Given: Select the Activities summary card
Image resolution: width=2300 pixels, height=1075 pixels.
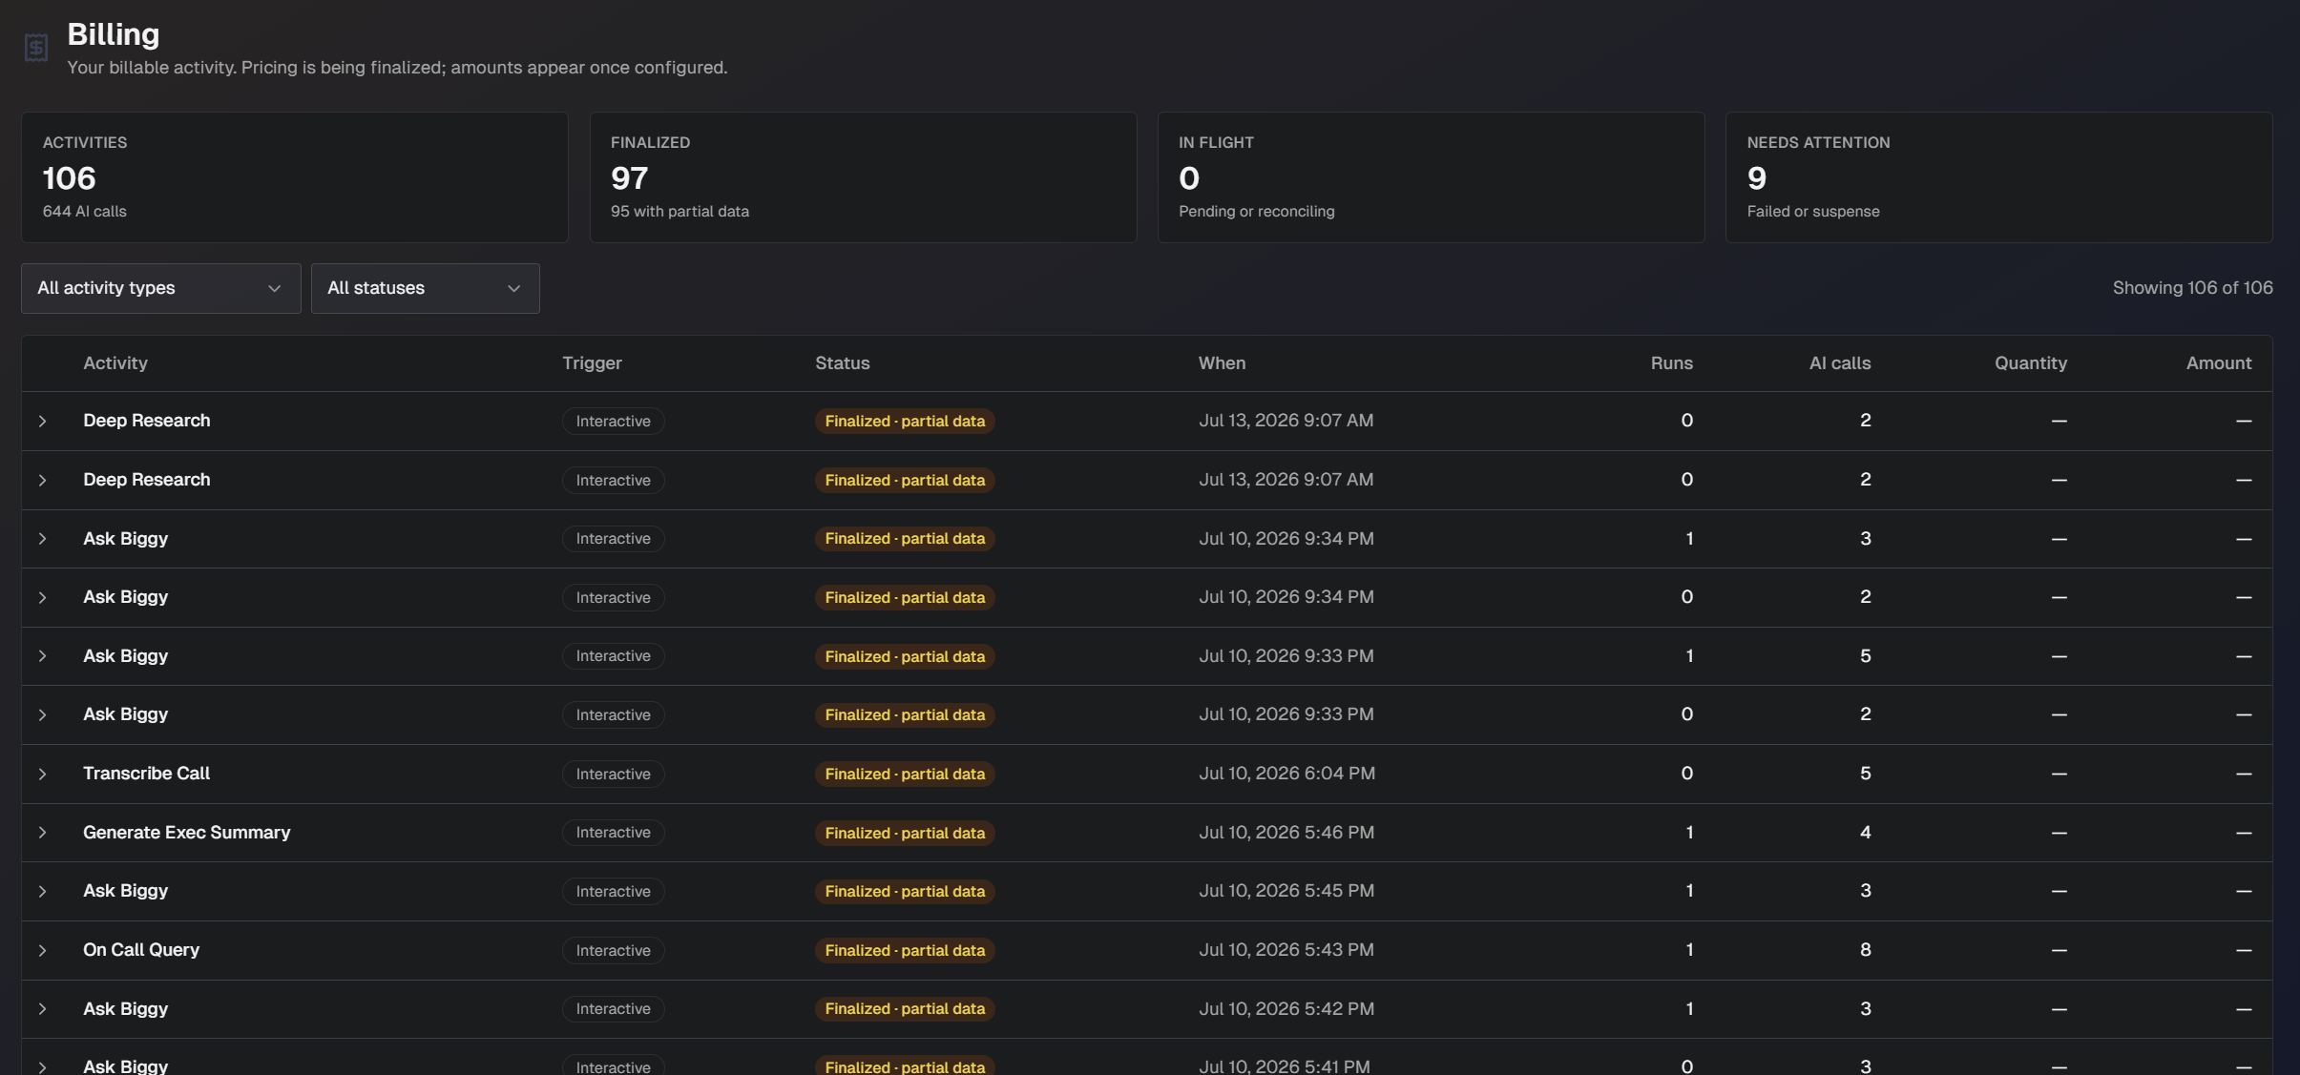Looking at the screenshot, I should pos(295,177).
